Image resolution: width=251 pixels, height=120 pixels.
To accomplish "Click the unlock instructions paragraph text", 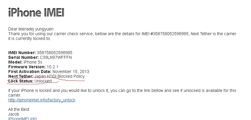I will 122,93.
